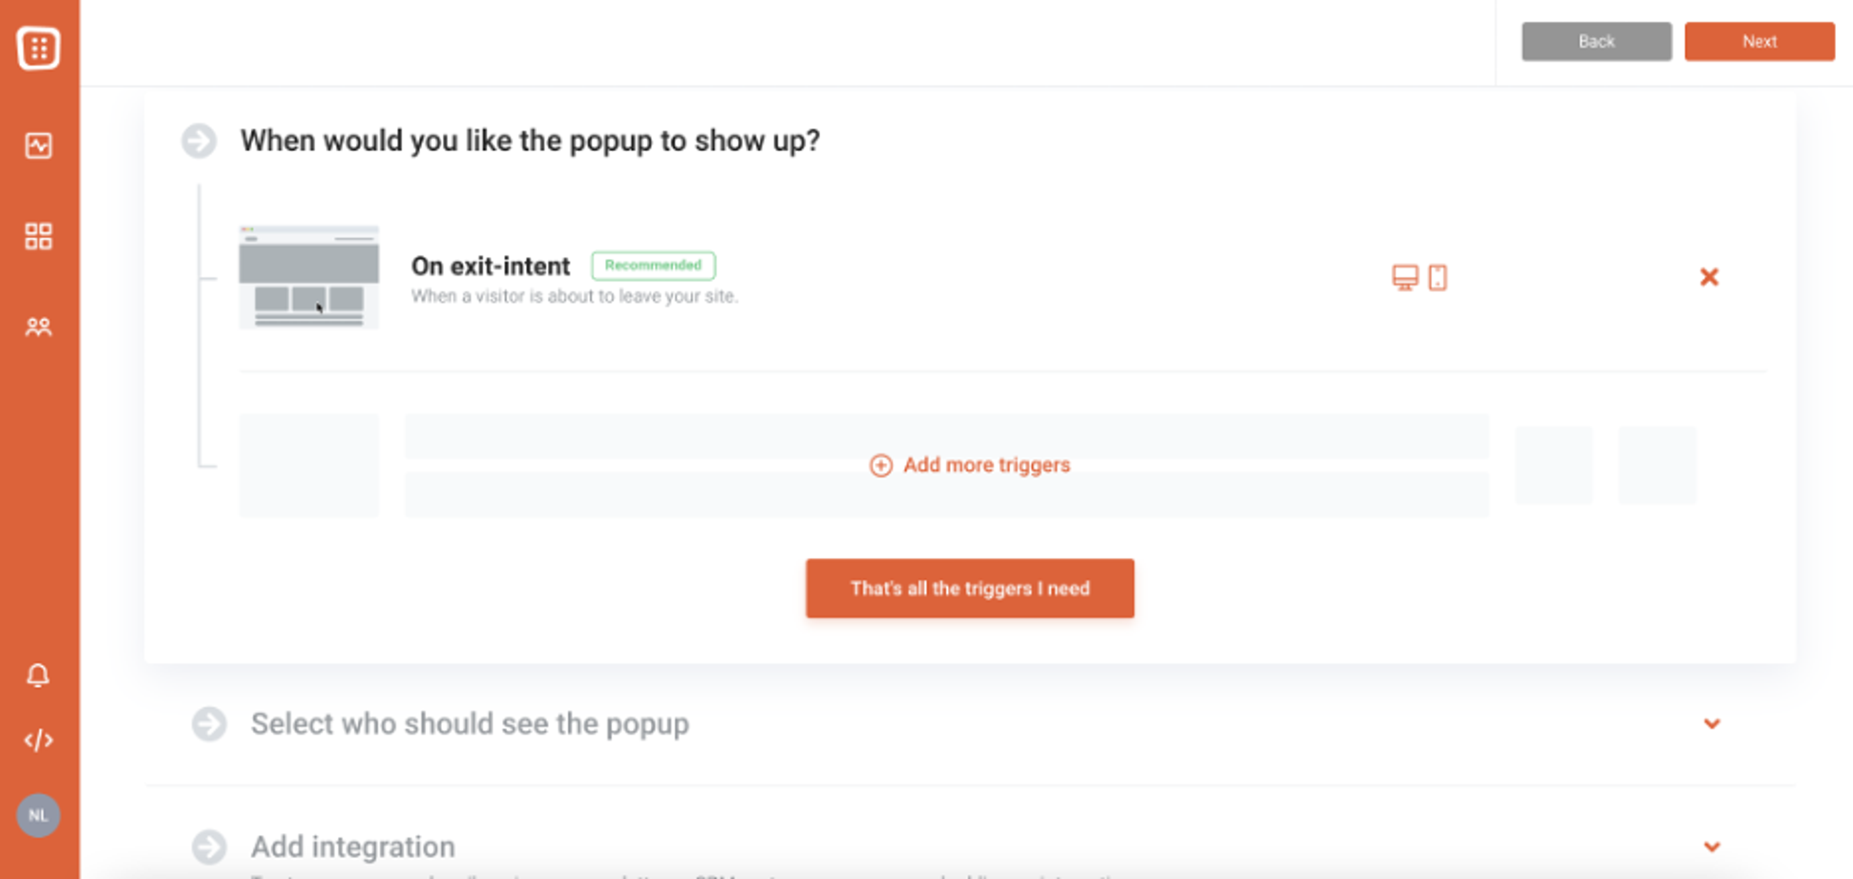Open the analytics icon in the sidebar
The image size is (1853, 879).
39,146
